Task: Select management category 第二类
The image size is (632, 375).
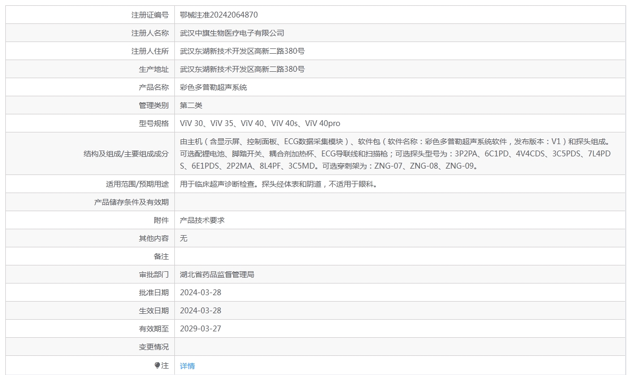Action: (x=191, y=106)
